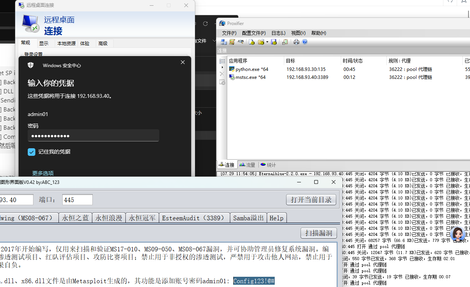Open Proxifier system settings clipboard icon
The height and width of the screenshot is (287, 470).
pyautogui.click(x=285, y=42)
